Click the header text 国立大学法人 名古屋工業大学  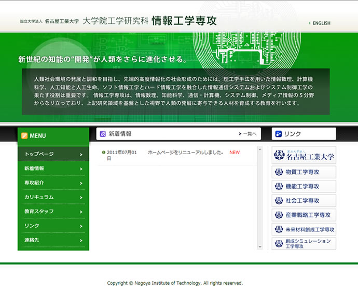[49, 21]
